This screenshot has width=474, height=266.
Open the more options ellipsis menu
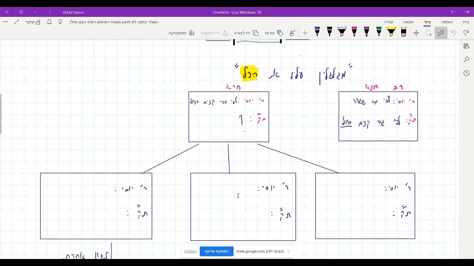5,22
